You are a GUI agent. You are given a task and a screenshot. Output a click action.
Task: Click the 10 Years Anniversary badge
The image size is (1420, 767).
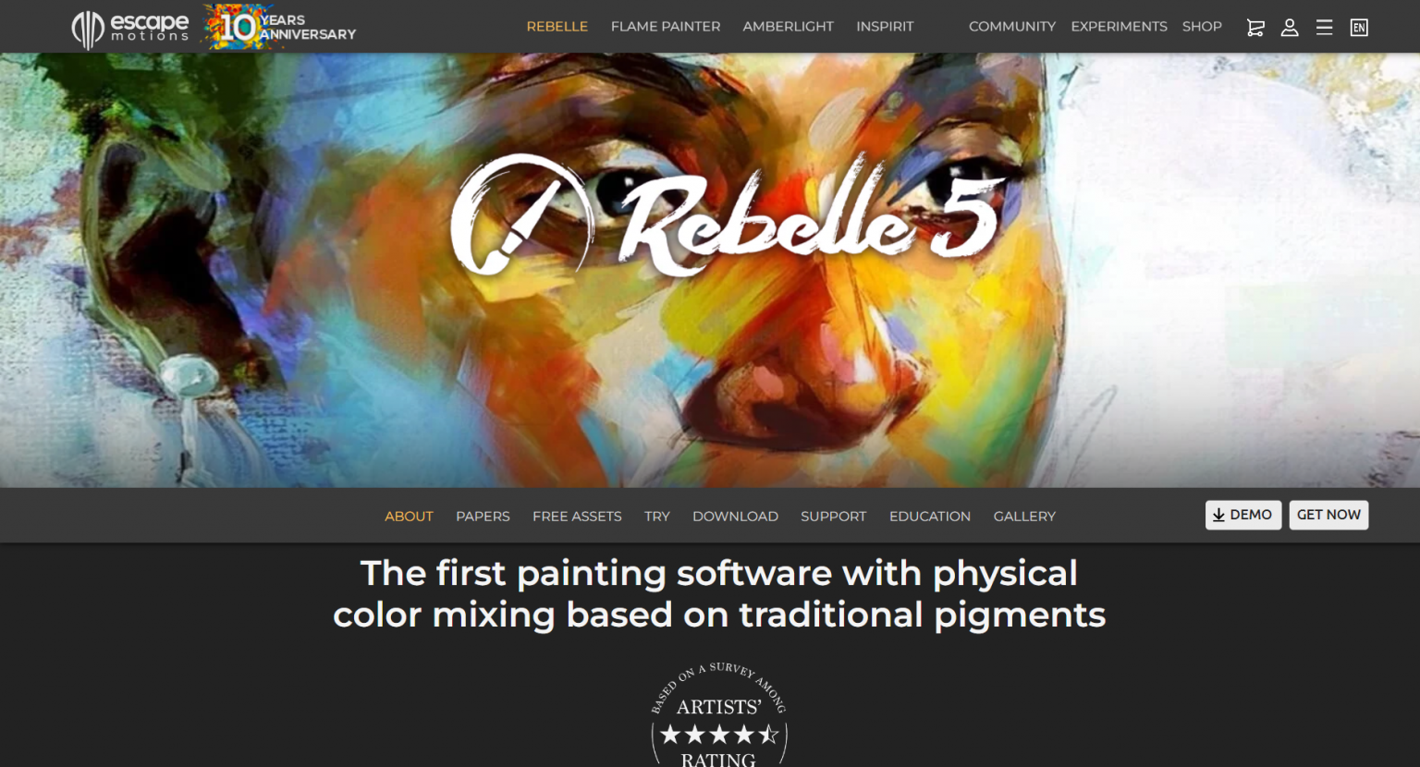point(280,27)
